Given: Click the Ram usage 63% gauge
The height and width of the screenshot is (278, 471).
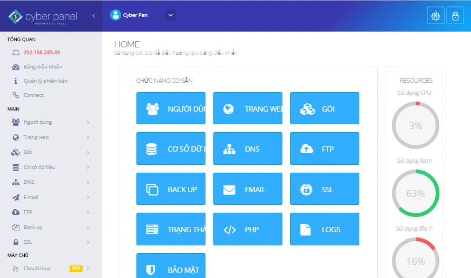Looking at the screenshot, I should (x=416, y=193).
